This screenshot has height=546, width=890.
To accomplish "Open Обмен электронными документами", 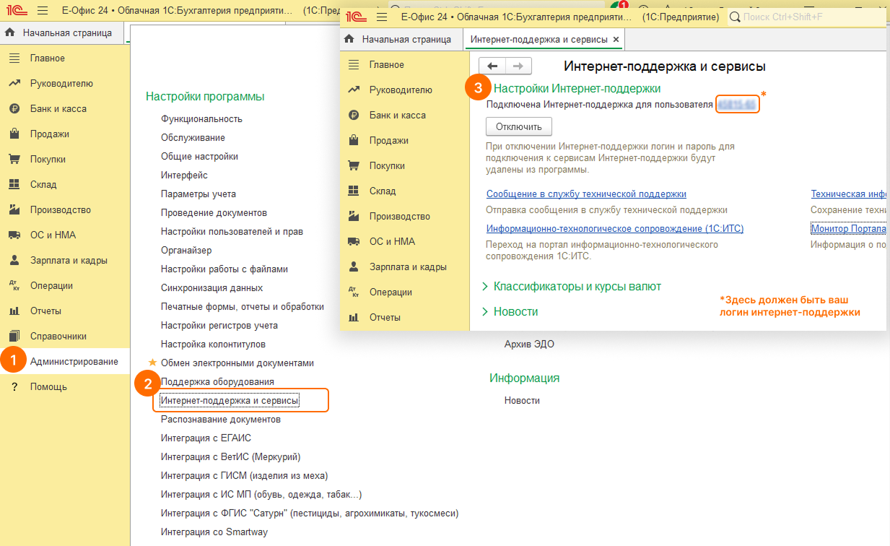I will (x=237, y=363).
